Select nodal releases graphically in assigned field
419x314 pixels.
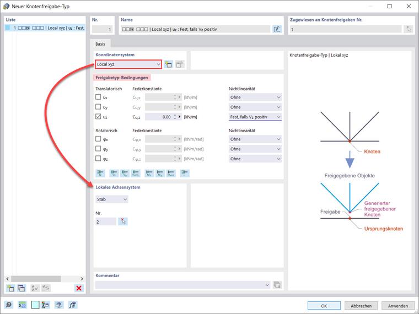(x=408, y=29)
